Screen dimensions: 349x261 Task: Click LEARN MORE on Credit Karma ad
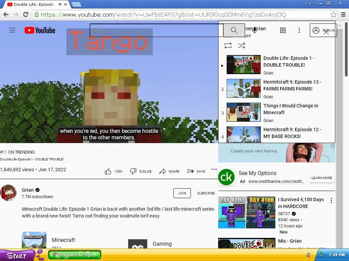coord(322,178)
